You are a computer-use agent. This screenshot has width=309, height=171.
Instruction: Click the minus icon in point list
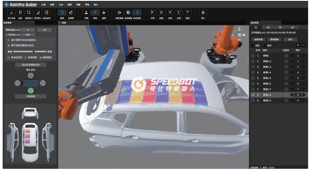[304, 45]
